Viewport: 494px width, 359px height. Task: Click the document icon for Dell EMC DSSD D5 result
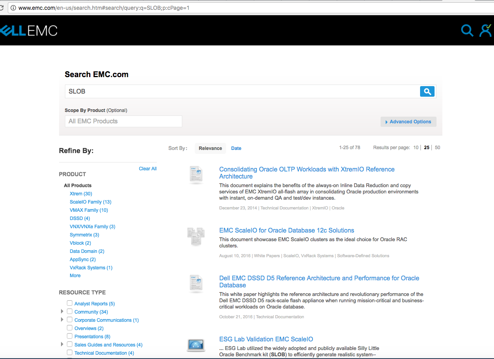pos(196,283)
